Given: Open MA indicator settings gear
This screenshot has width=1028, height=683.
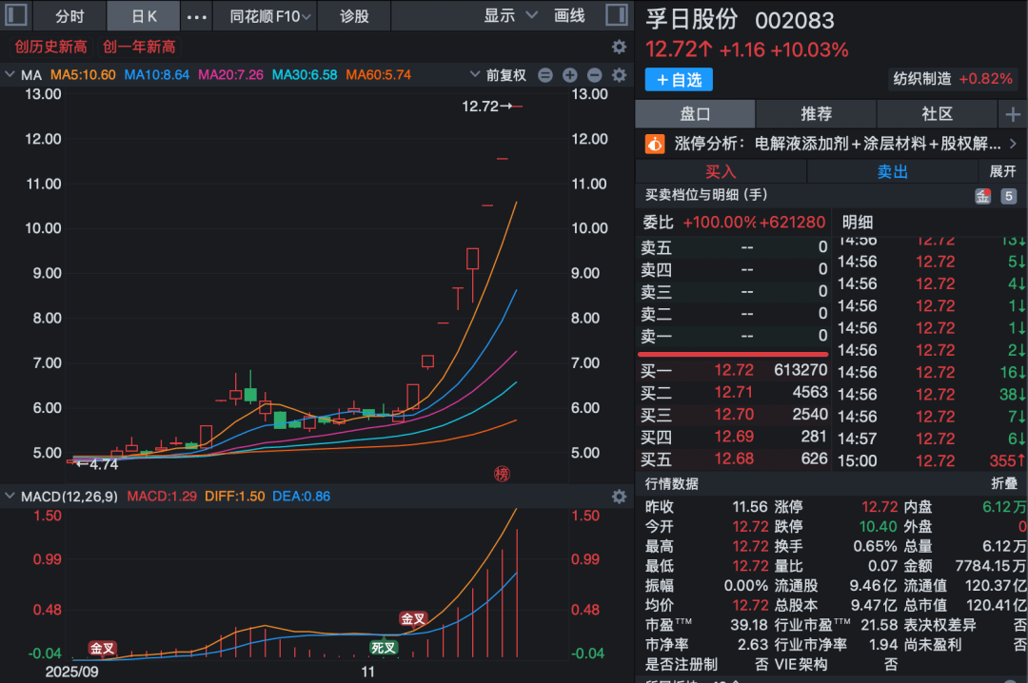Looking at the screenshot, I should [x=619, y=75].
